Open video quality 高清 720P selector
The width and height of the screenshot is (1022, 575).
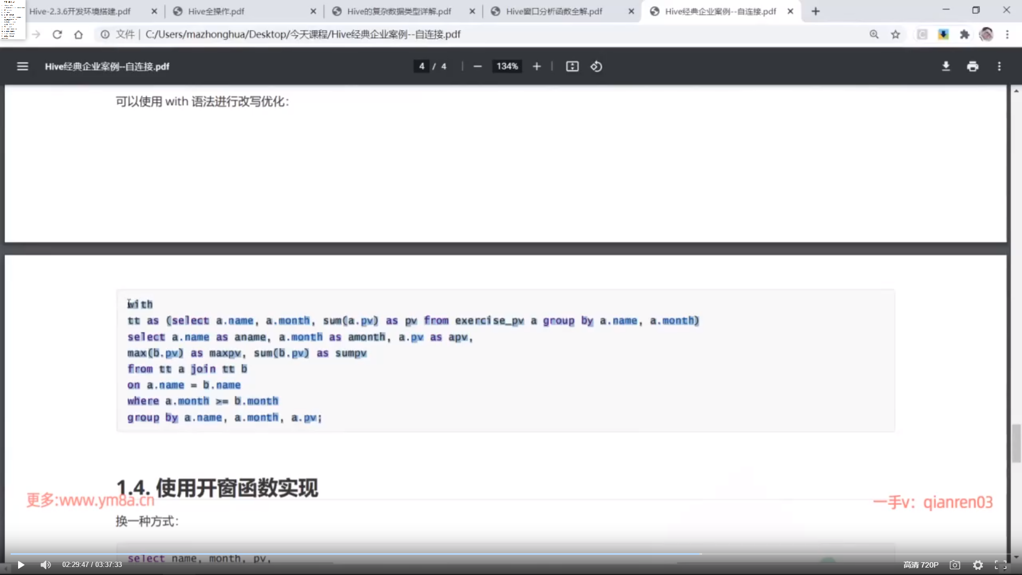point(921,565)
